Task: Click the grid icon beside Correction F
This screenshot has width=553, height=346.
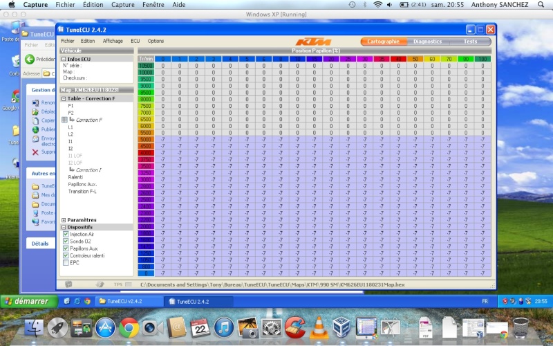Action: click(x=64, y=120)
